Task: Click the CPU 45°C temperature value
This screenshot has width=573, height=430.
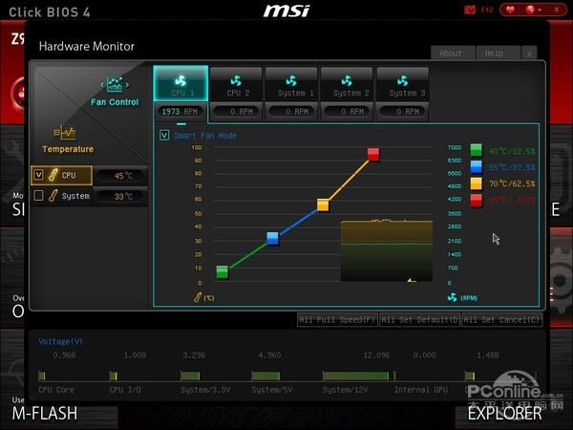Action: click(123, 176)
